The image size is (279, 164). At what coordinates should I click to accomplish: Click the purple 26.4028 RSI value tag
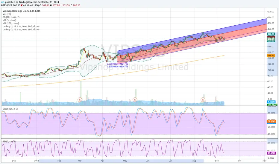tap(272, 153)
